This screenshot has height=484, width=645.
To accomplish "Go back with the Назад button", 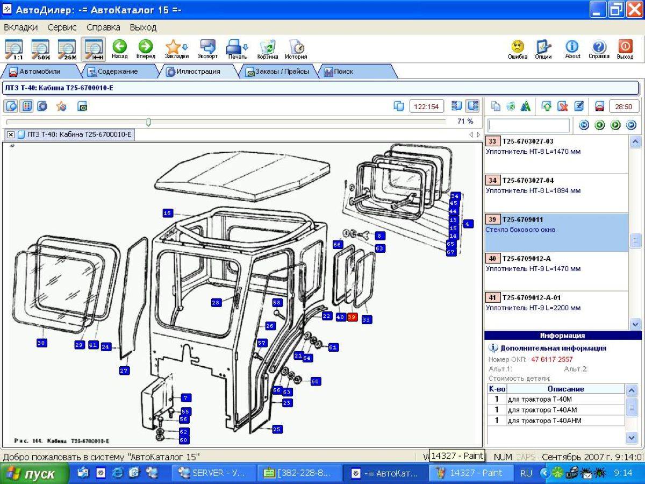I will point(119,49).
